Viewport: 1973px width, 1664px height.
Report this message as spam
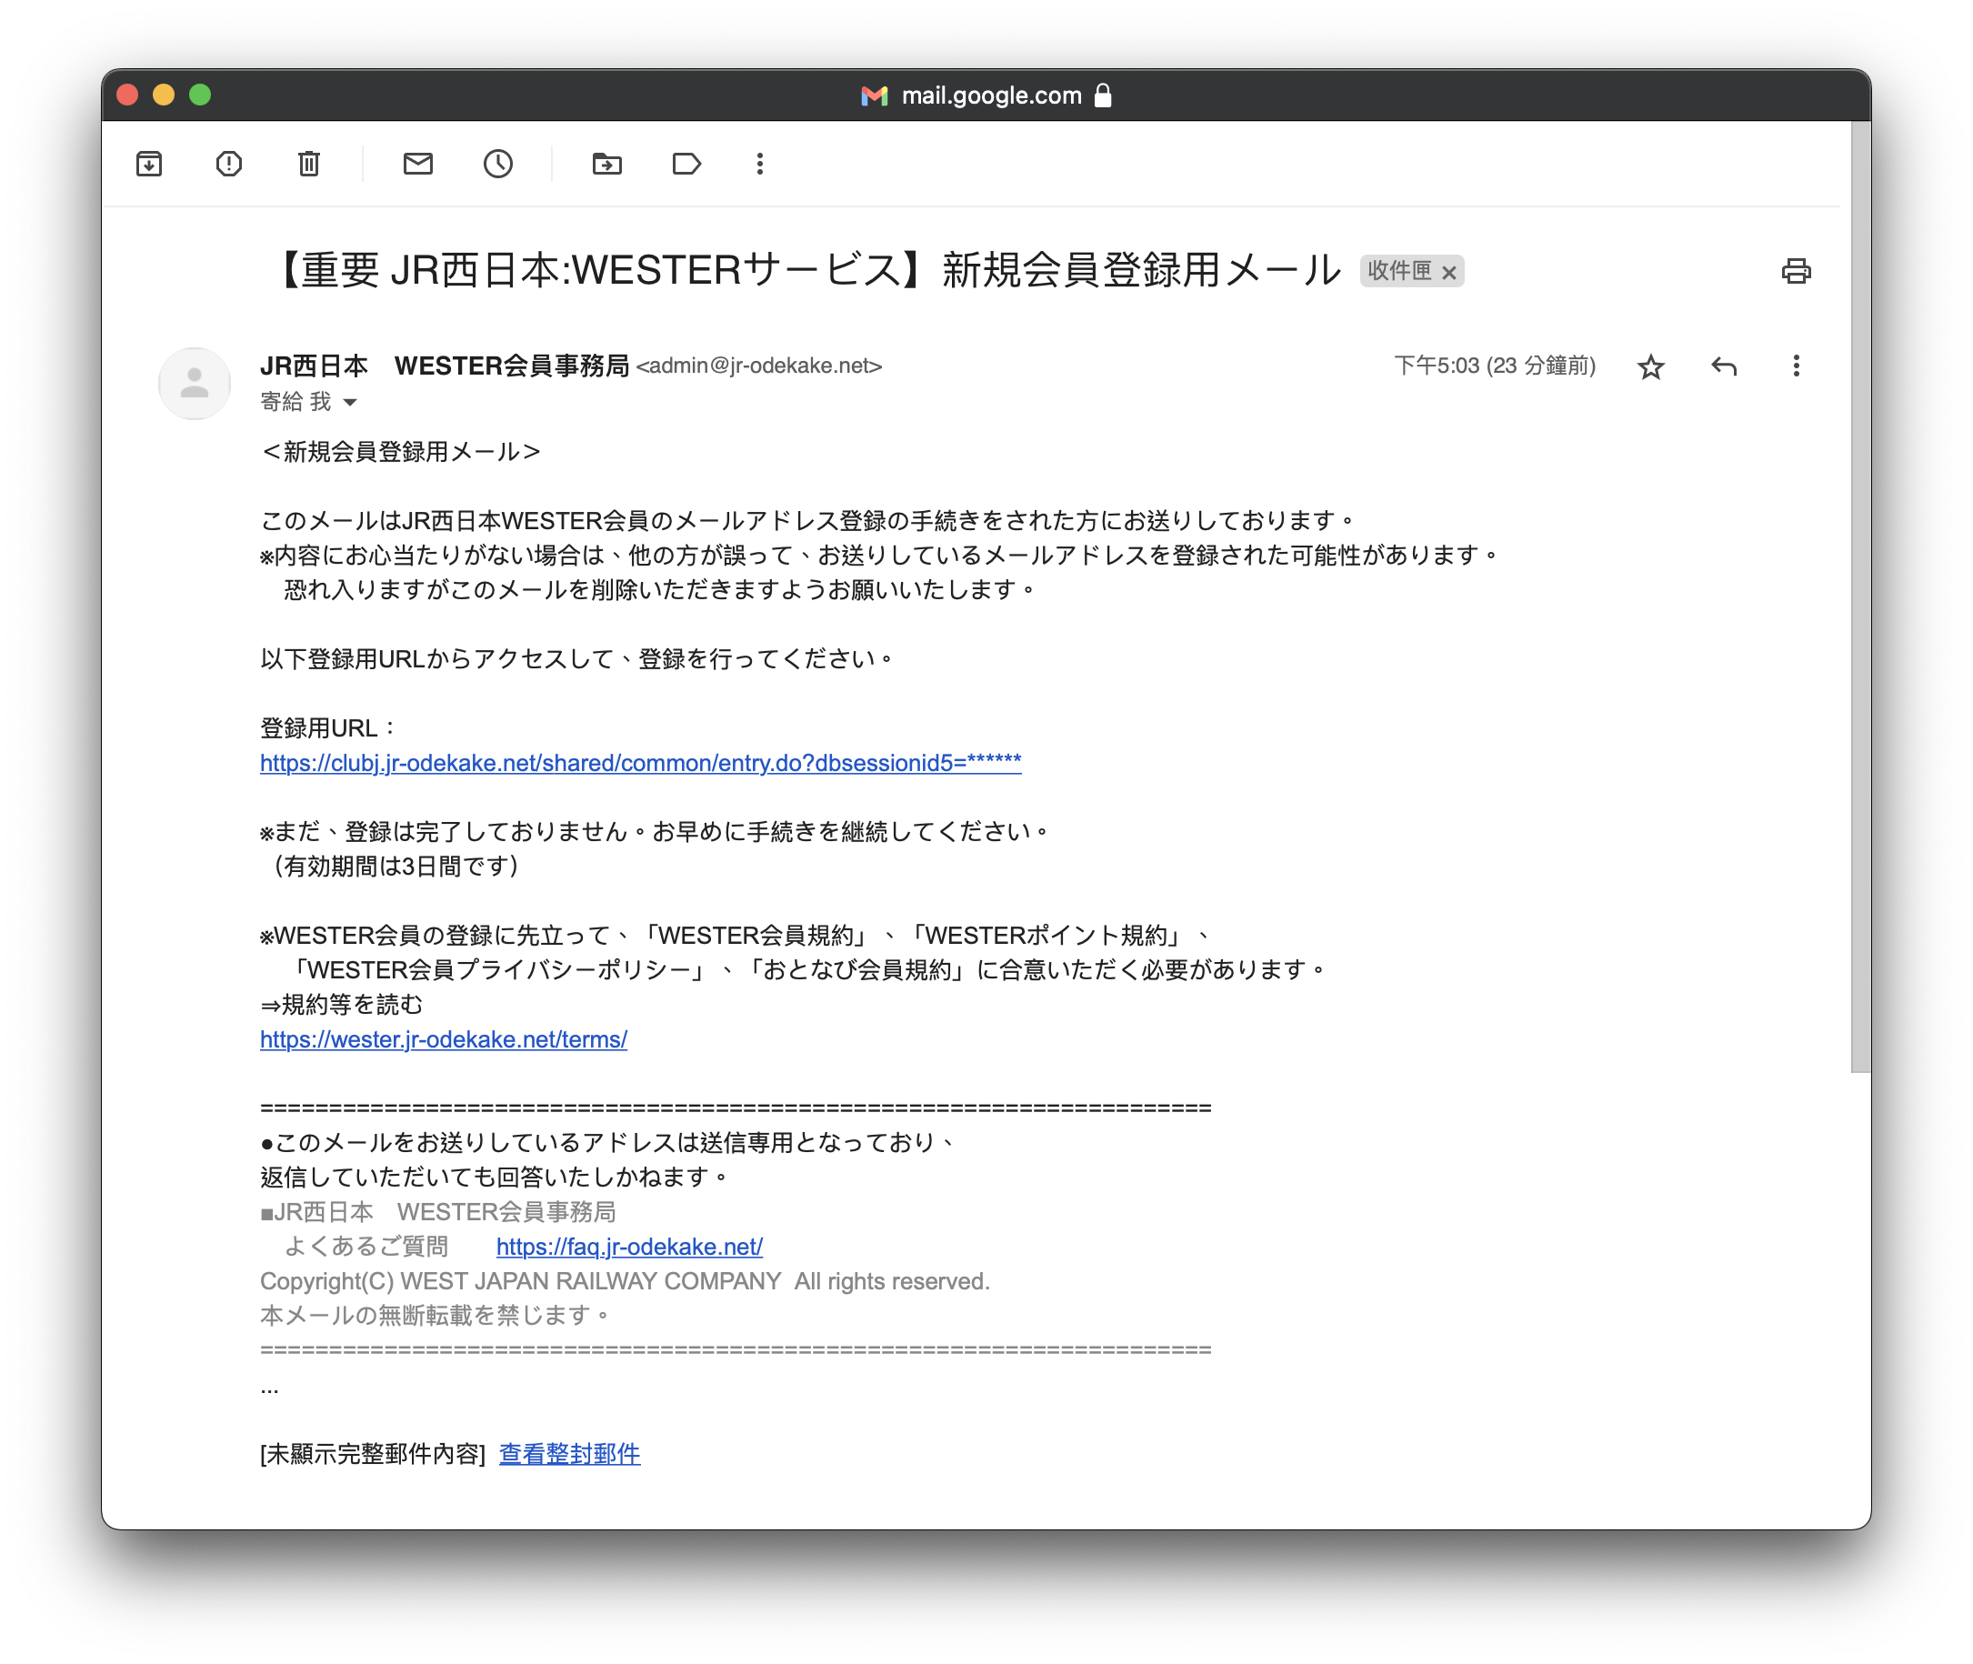[228, 165]
